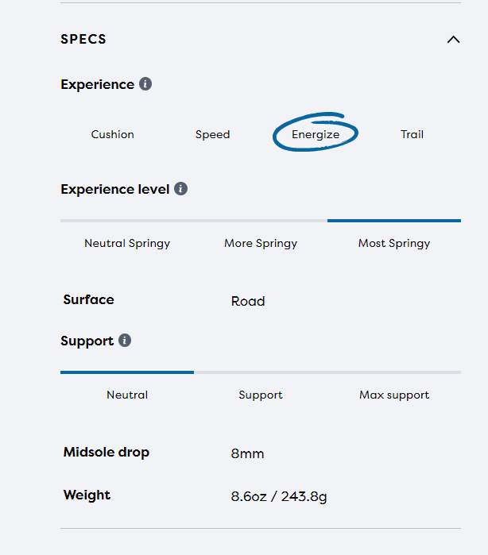Open the Experience info tooltip icon
Image resolution: width=488 pixels, height=555 pixels.
click(x=145, y=84)
